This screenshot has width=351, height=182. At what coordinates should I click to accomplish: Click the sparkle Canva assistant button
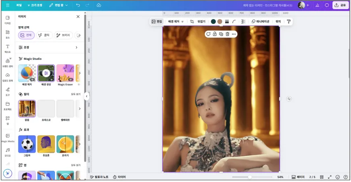(x=8, y=174)
